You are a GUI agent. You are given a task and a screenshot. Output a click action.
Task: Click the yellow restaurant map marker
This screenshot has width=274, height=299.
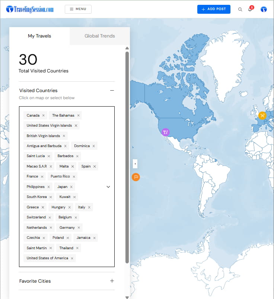[x=262, y=116]
